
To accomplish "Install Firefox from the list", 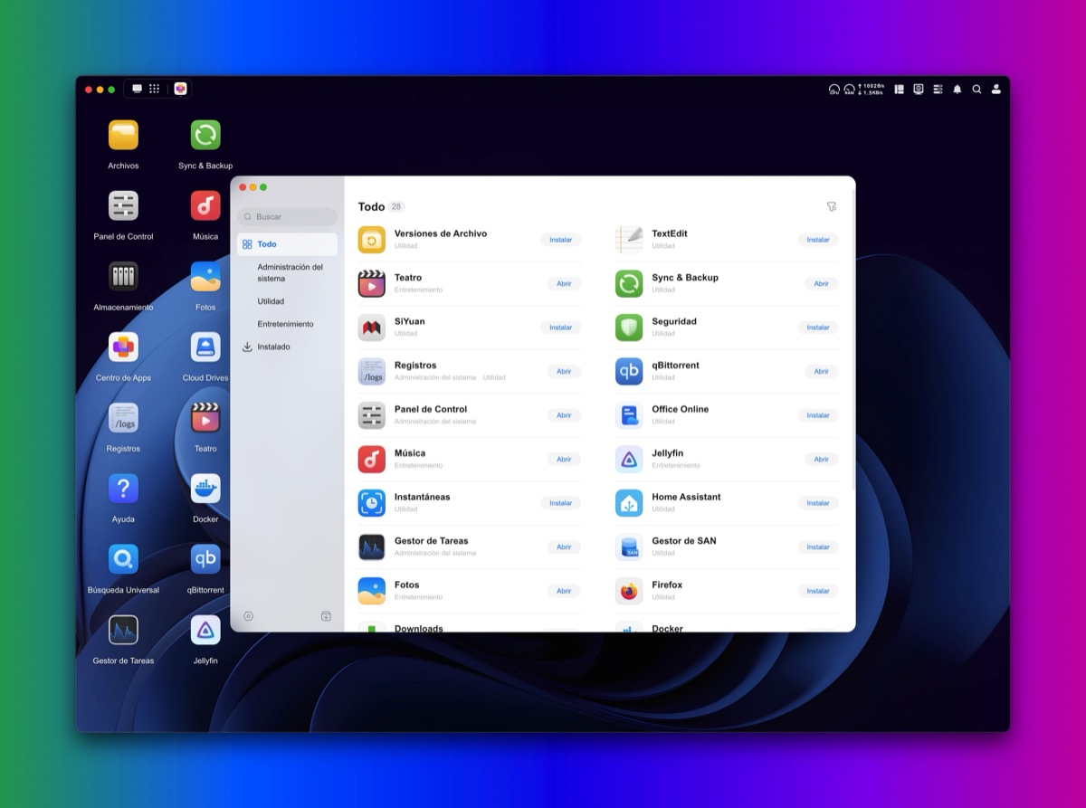I will [x=818, y=591].
